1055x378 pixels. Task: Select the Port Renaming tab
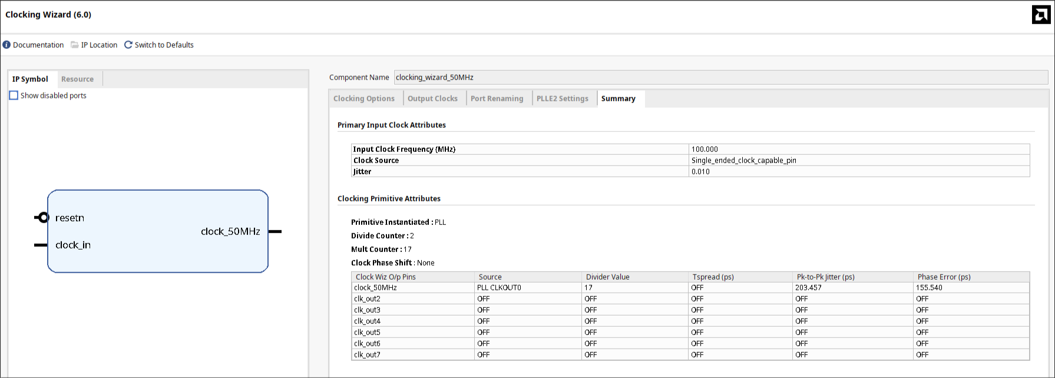pos(497,98)
